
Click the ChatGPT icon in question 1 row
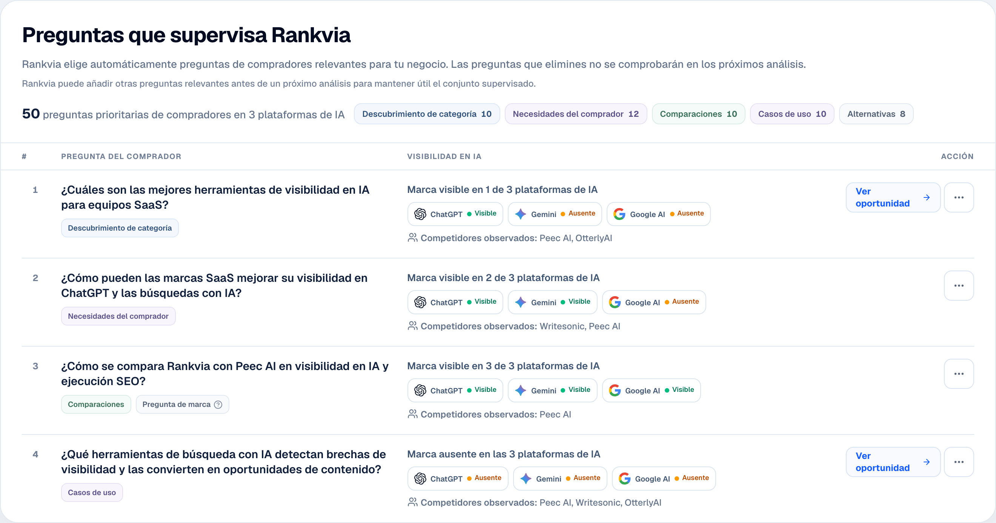point(420,214)
